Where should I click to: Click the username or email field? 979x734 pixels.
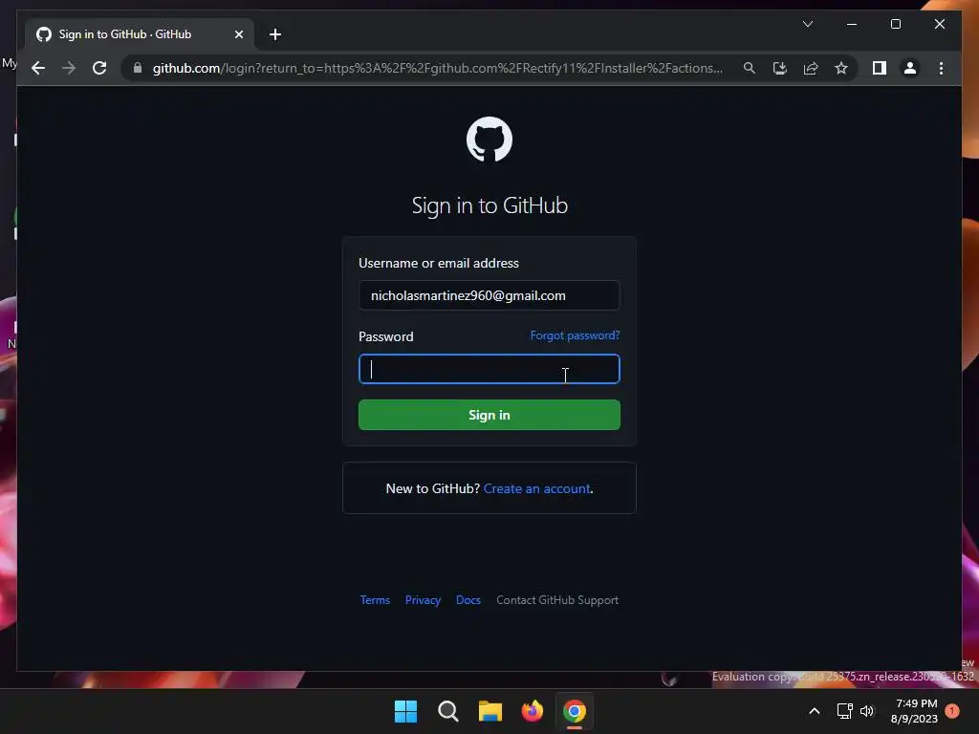pos(489,295)
